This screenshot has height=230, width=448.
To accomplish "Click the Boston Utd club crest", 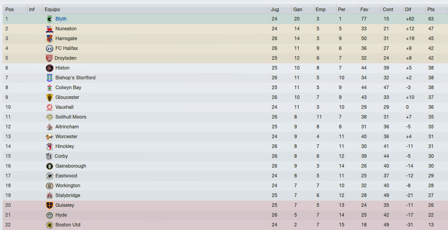I will tap(50, 225).
